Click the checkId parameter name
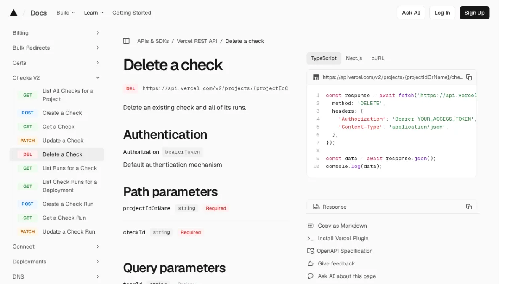This screenshot has height=284, width=505. [134, 232]
